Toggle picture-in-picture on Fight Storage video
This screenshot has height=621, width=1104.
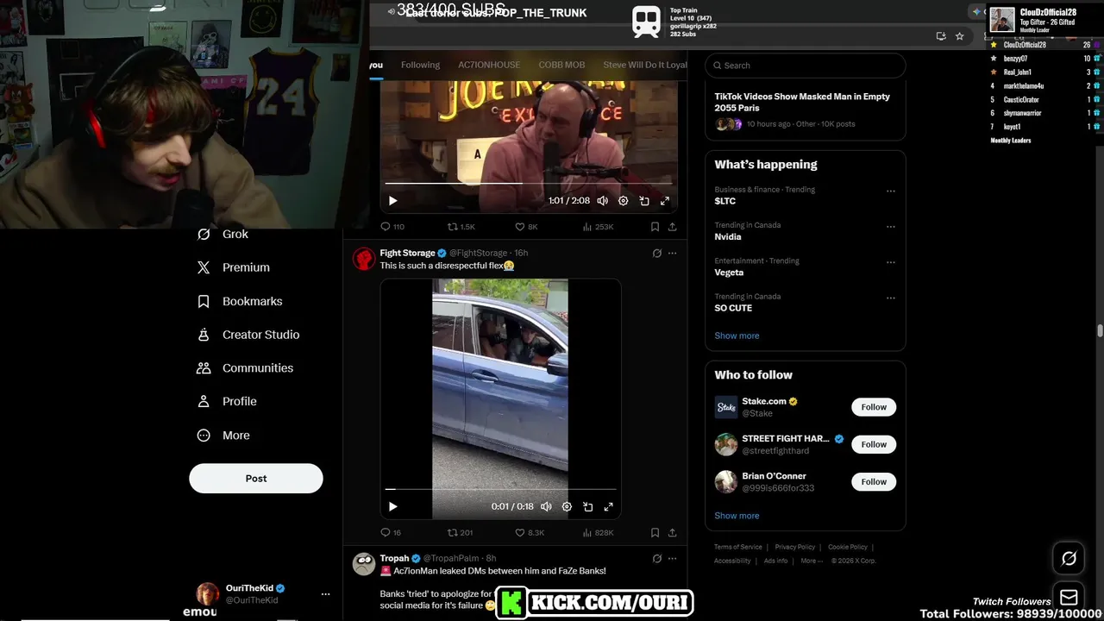(587, 507)
